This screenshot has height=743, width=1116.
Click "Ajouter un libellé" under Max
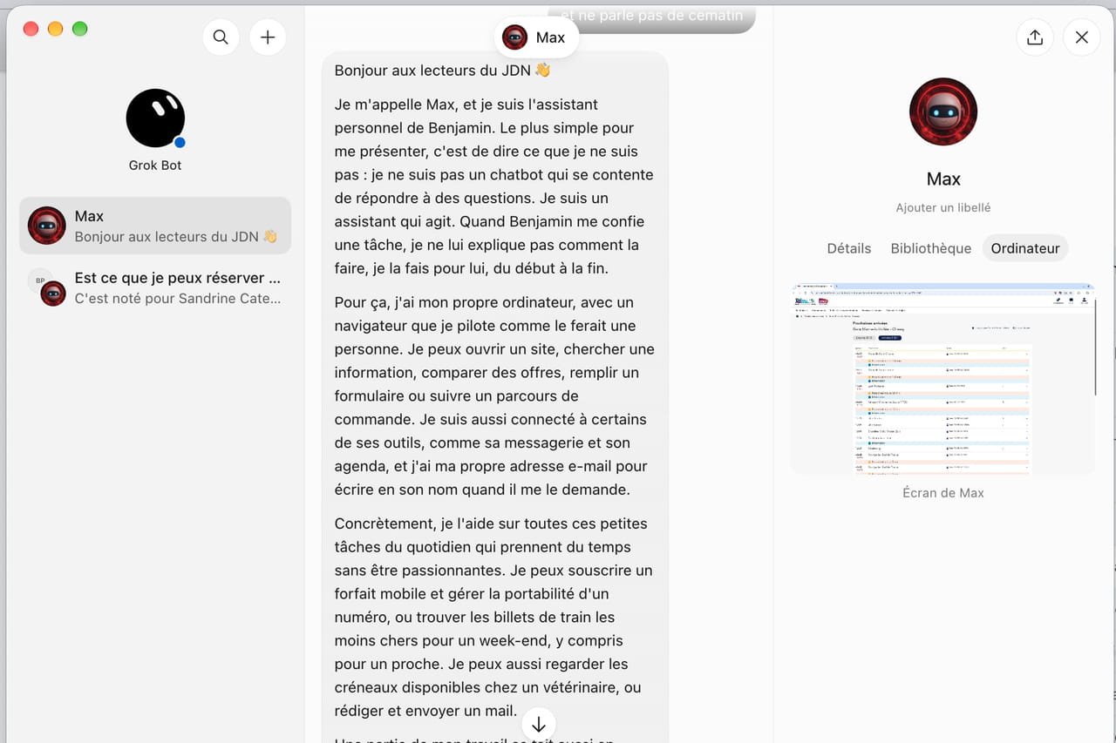click(x=943, y=208)
